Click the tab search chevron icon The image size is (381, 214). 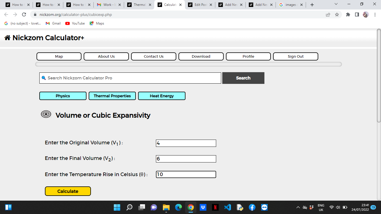pyautogui.click(x=336, y=4)
